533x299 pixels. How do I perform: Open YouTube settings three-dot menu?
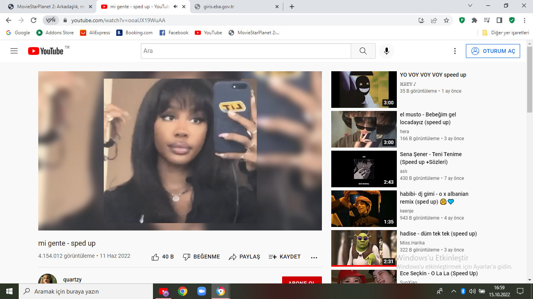[455, 51]
